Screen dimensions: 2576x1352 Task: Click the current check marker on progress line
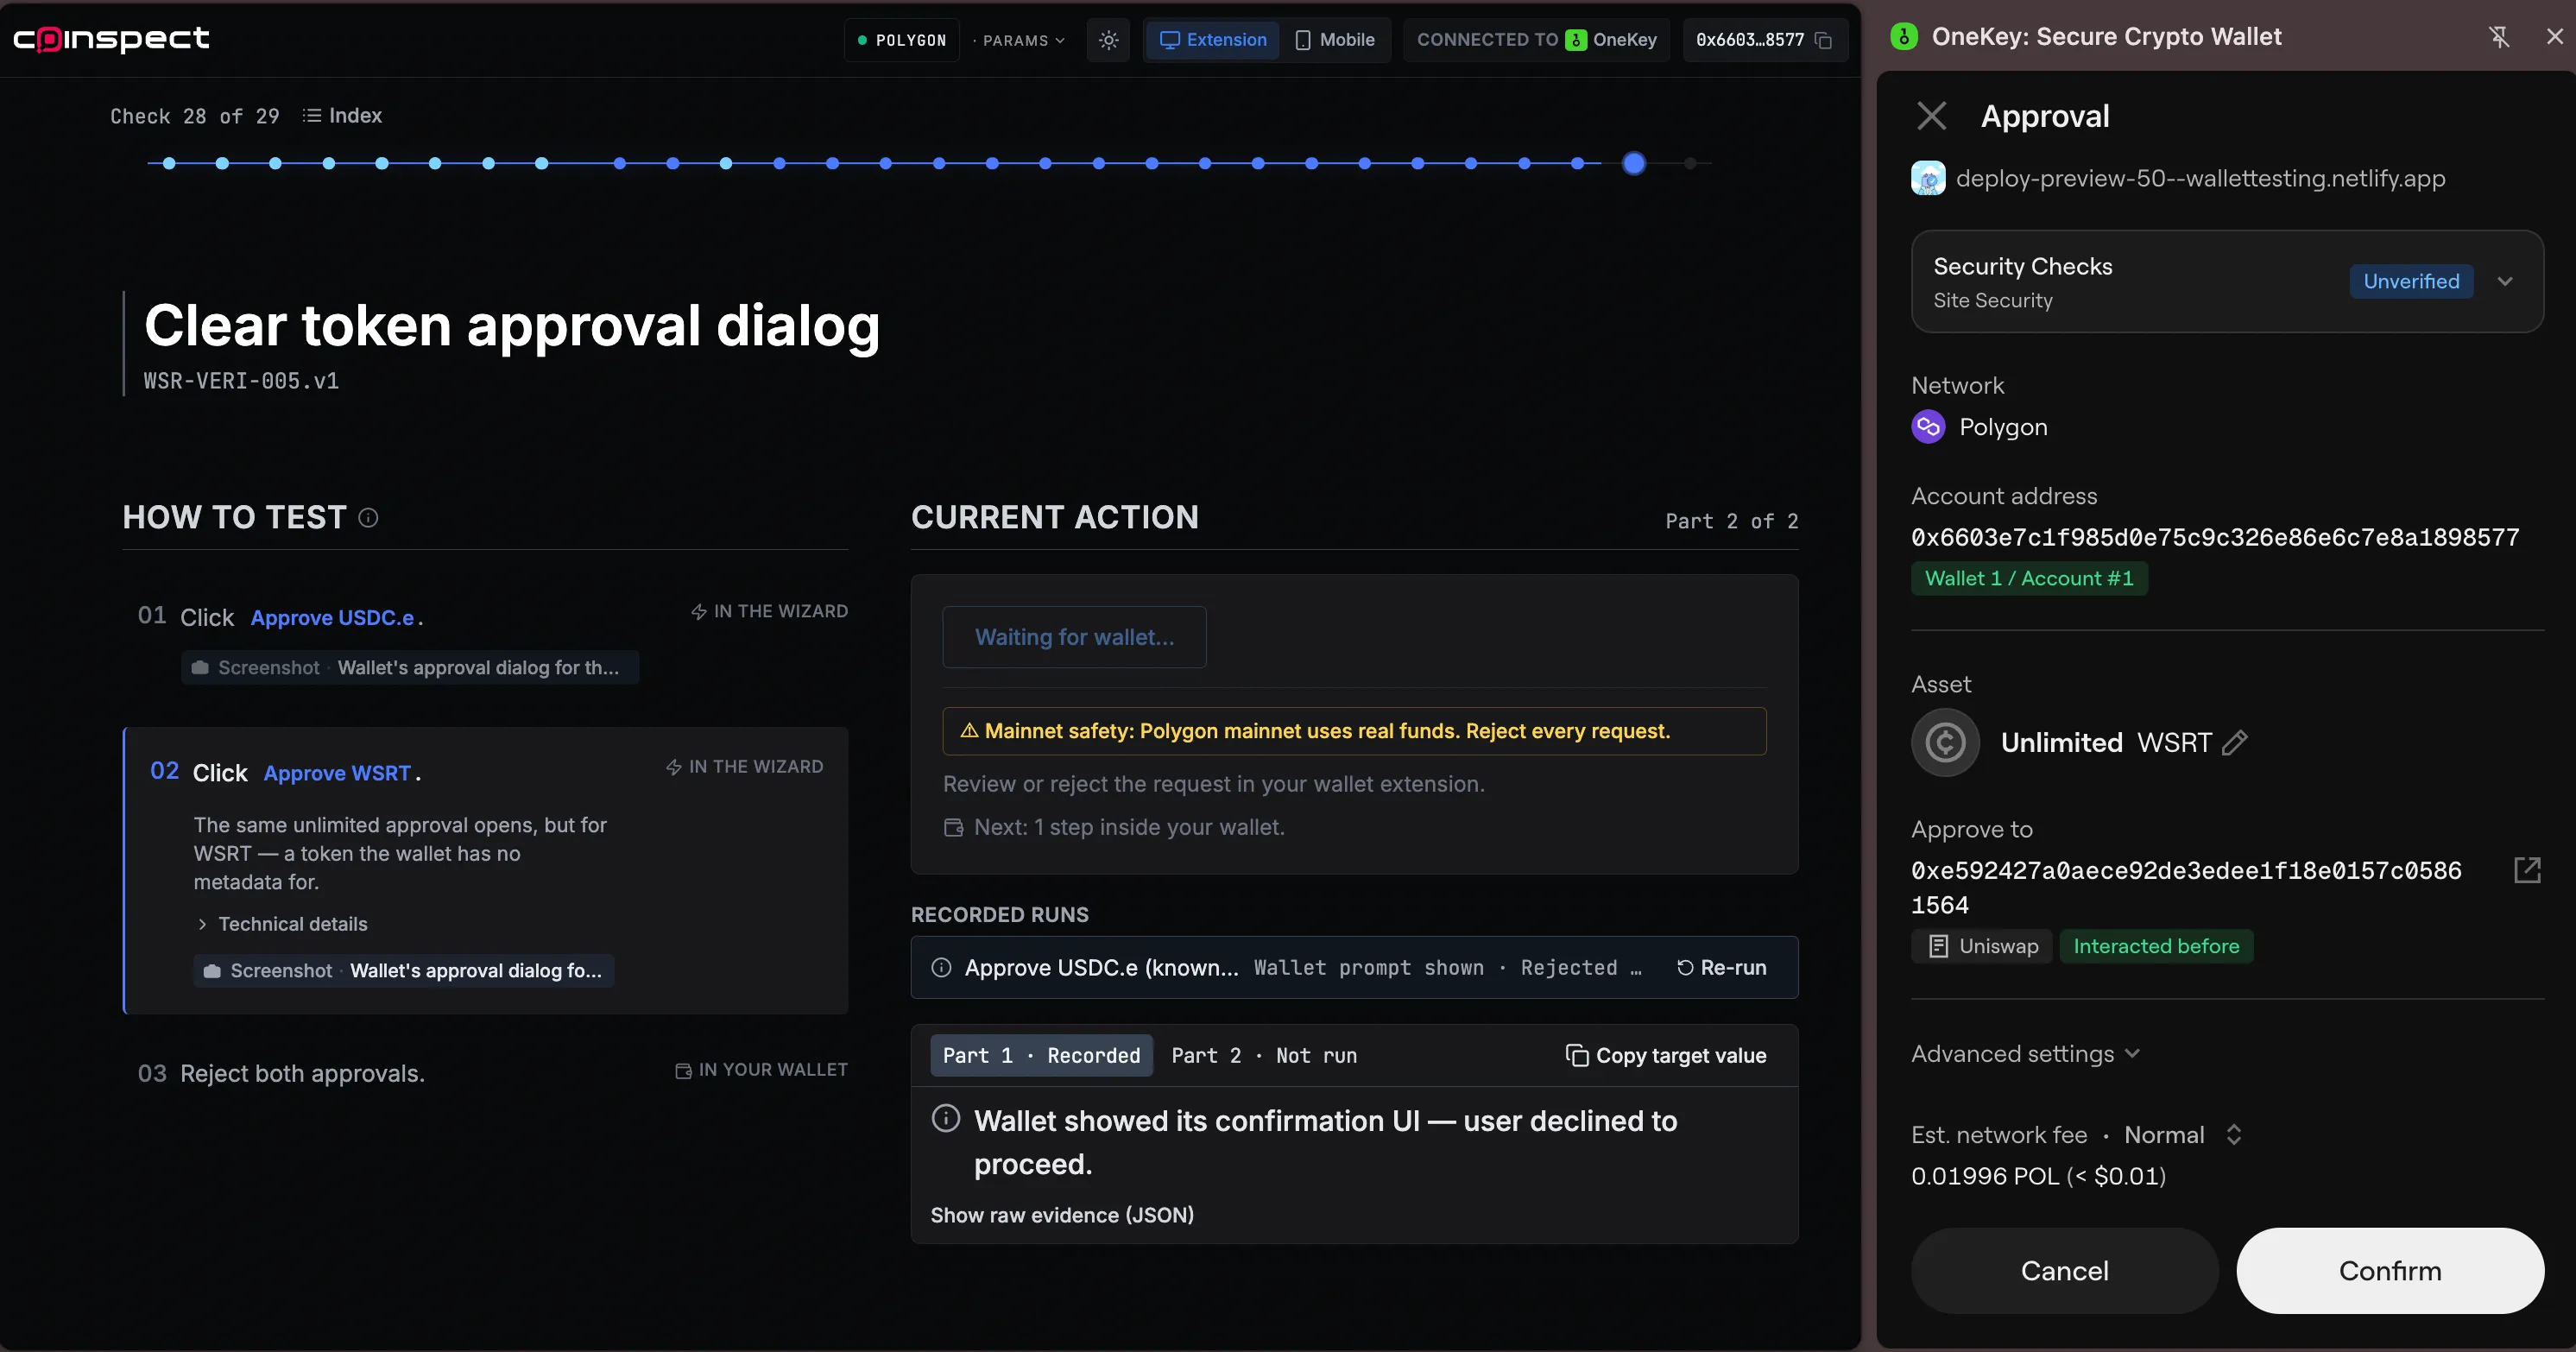[1633, 163]
